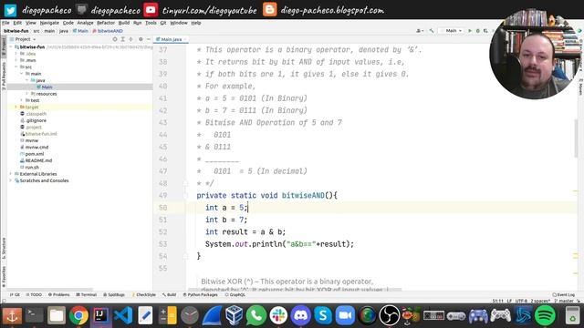
Task: Open the File menu
Action: point(5,23)
